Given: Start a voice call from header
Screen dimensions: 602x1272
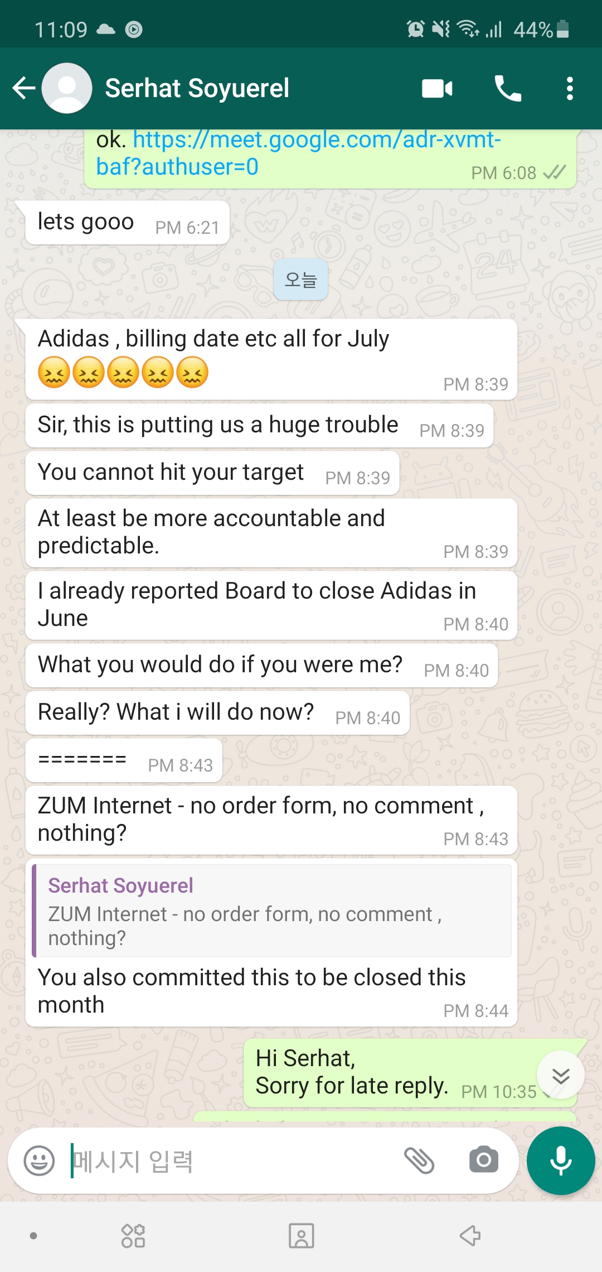Looking at the screenshot, I should [507, 88].
